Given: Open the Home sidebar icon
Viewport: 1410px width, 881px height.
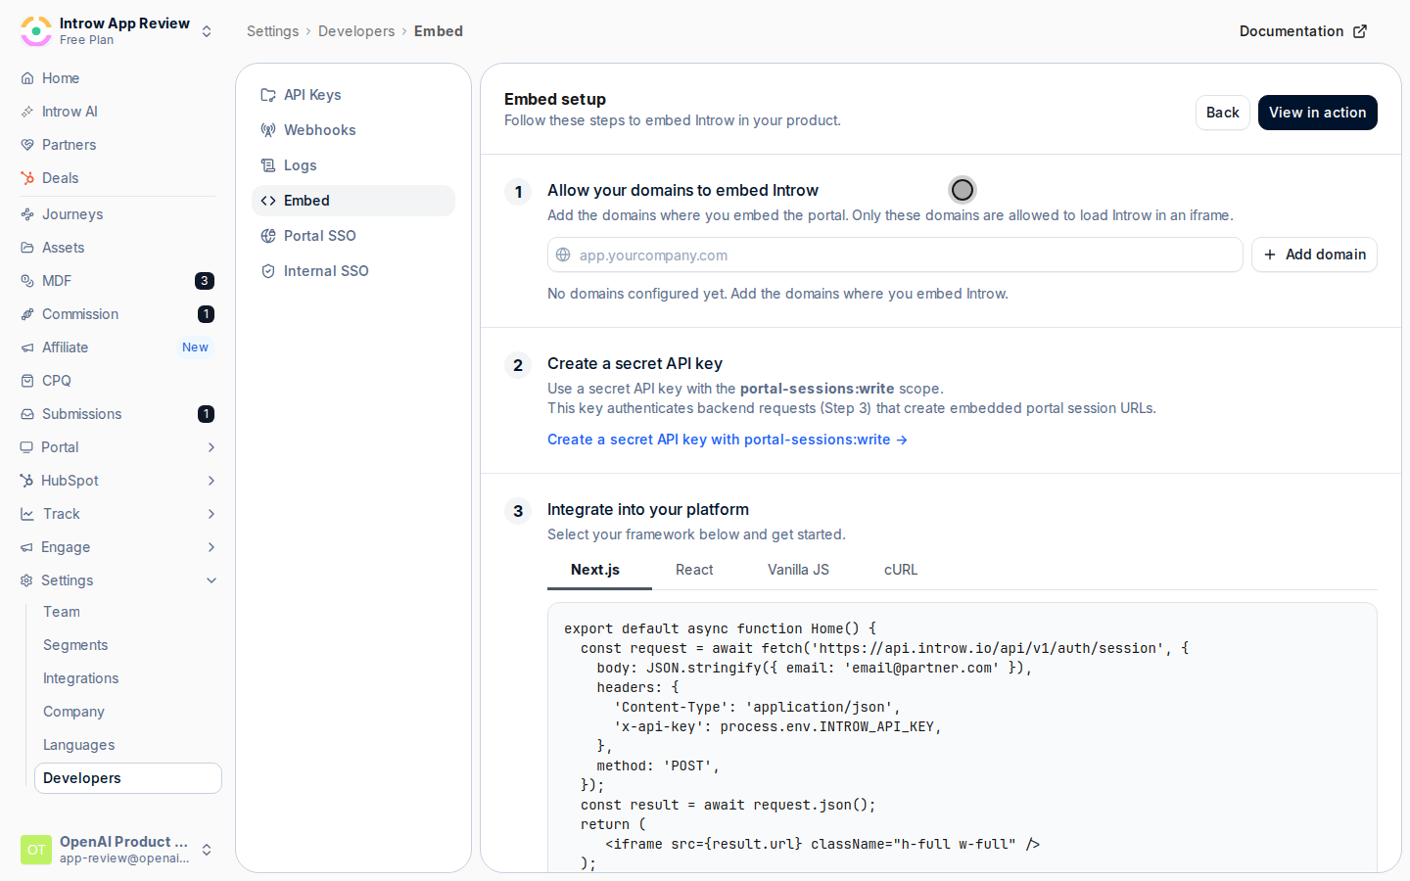Looking at the screenshot, I should click(27, 78).
